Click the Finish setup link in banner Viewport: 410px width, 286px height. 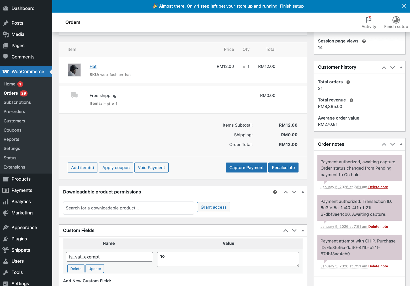point(291,6)
